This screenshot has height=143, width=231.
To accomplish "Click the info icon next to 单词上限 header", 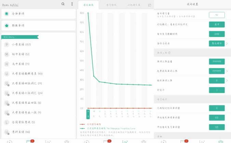I will point(169,53).
